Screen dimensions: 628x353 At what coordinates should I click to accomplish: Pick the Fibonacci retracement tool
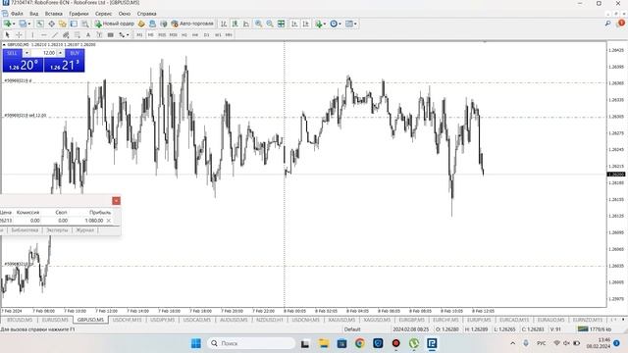tap(77, 35)
